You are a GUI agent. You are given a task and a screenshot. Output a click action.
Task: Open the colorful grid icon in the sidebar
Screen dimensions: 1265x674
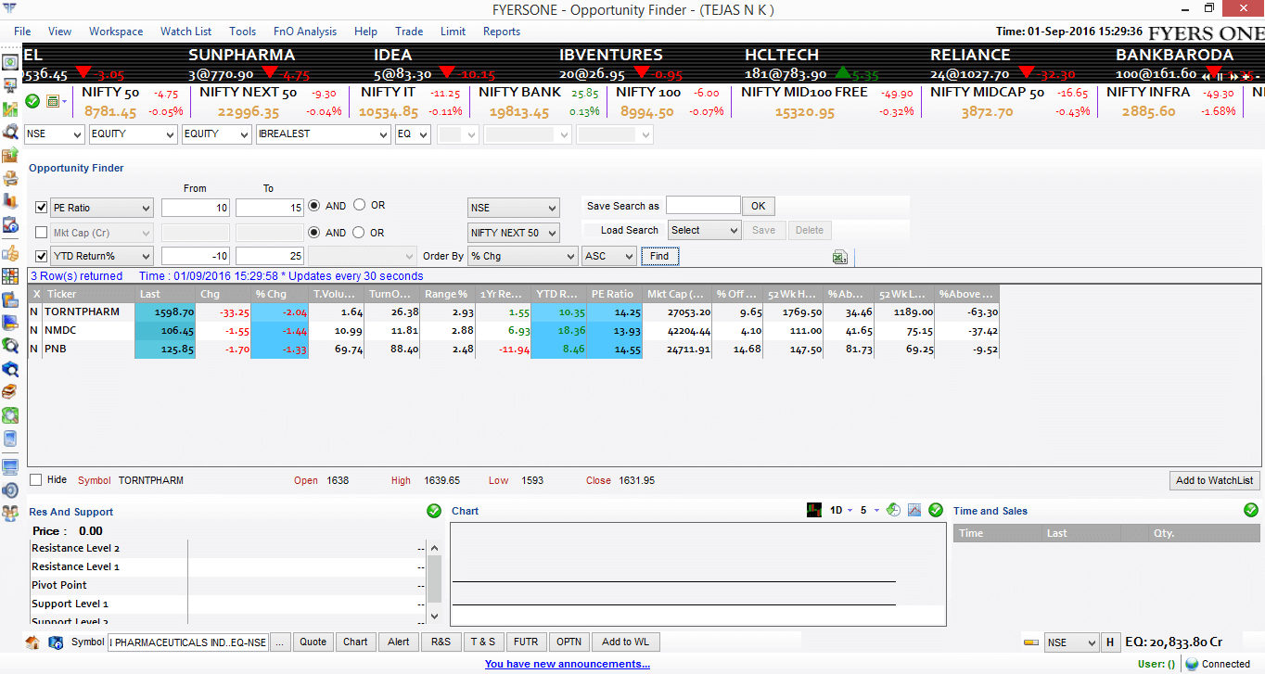pos(10,276)
